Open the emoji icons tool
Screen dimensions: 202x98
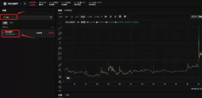point(60,58)
